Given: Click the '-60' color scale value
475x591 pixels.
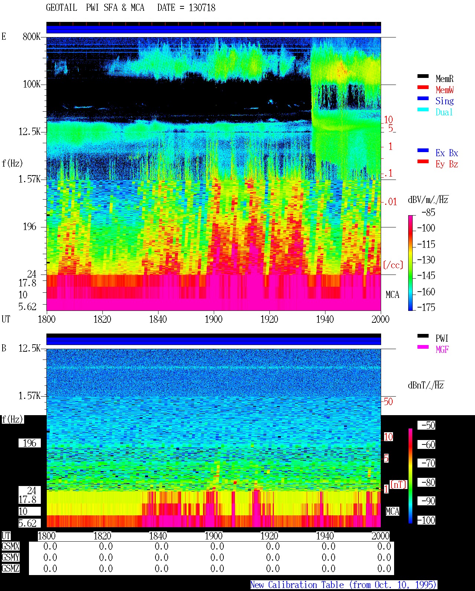Looking at the screenshot, I should point(426,444).
